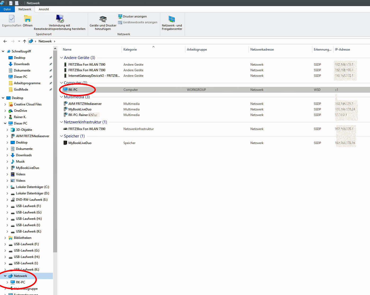Select Lokaler Datenträger (D:)
Screen dimensions: 370x295
32,193
